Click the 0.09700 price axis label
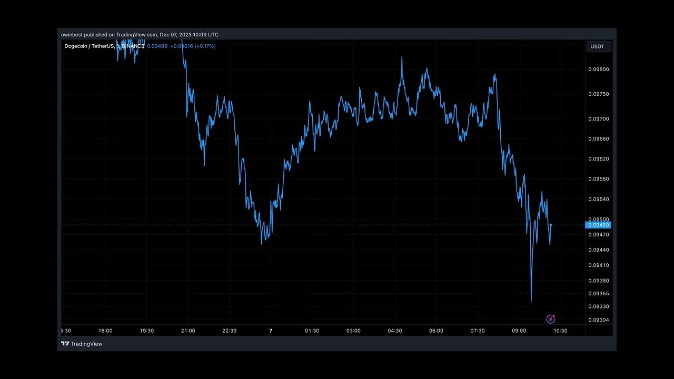674x379 pixels. (598, 119)
